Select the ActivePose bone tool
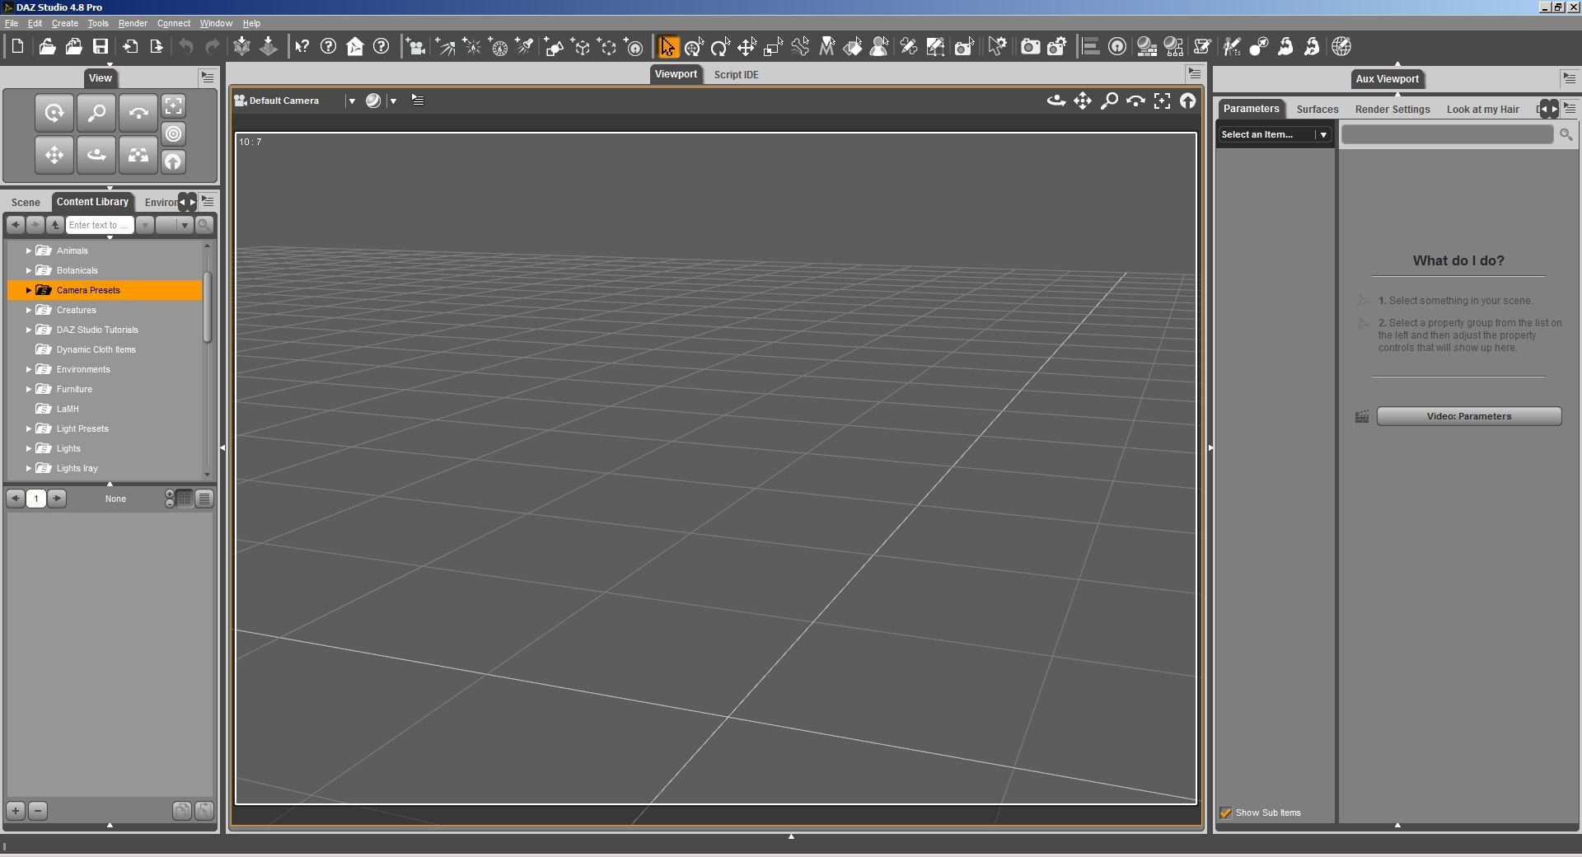This screenshot has height=857, width=1582. pos(800,46)
